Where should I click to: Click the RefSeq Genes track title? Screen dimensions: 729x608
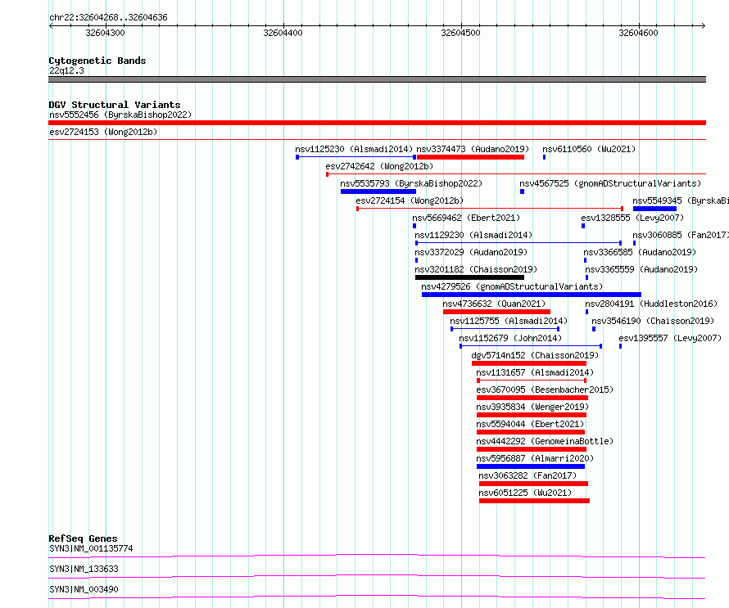pyautogui.click(x=83, y=538)
